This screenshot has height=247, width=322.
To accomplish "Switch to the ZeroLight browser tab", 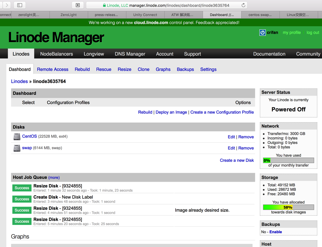I will (69, 15).
